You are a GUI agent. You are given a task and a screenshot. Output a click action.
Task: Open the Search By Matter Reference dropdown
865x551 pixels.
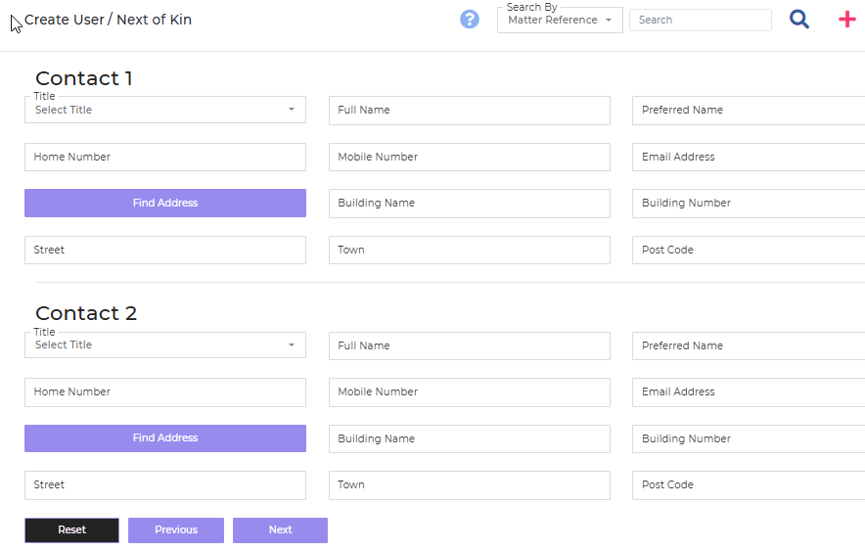click(x=560, y=21)
